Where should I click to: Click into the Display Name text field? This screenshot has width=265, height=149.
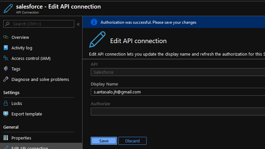[x=178, y=92]
